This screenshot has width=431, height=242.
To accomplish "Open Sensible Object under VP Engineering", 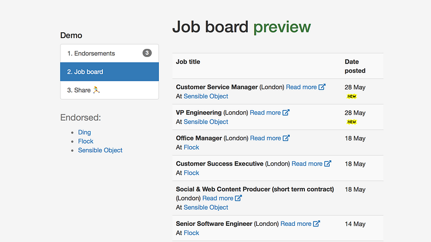I will [206, 122].
